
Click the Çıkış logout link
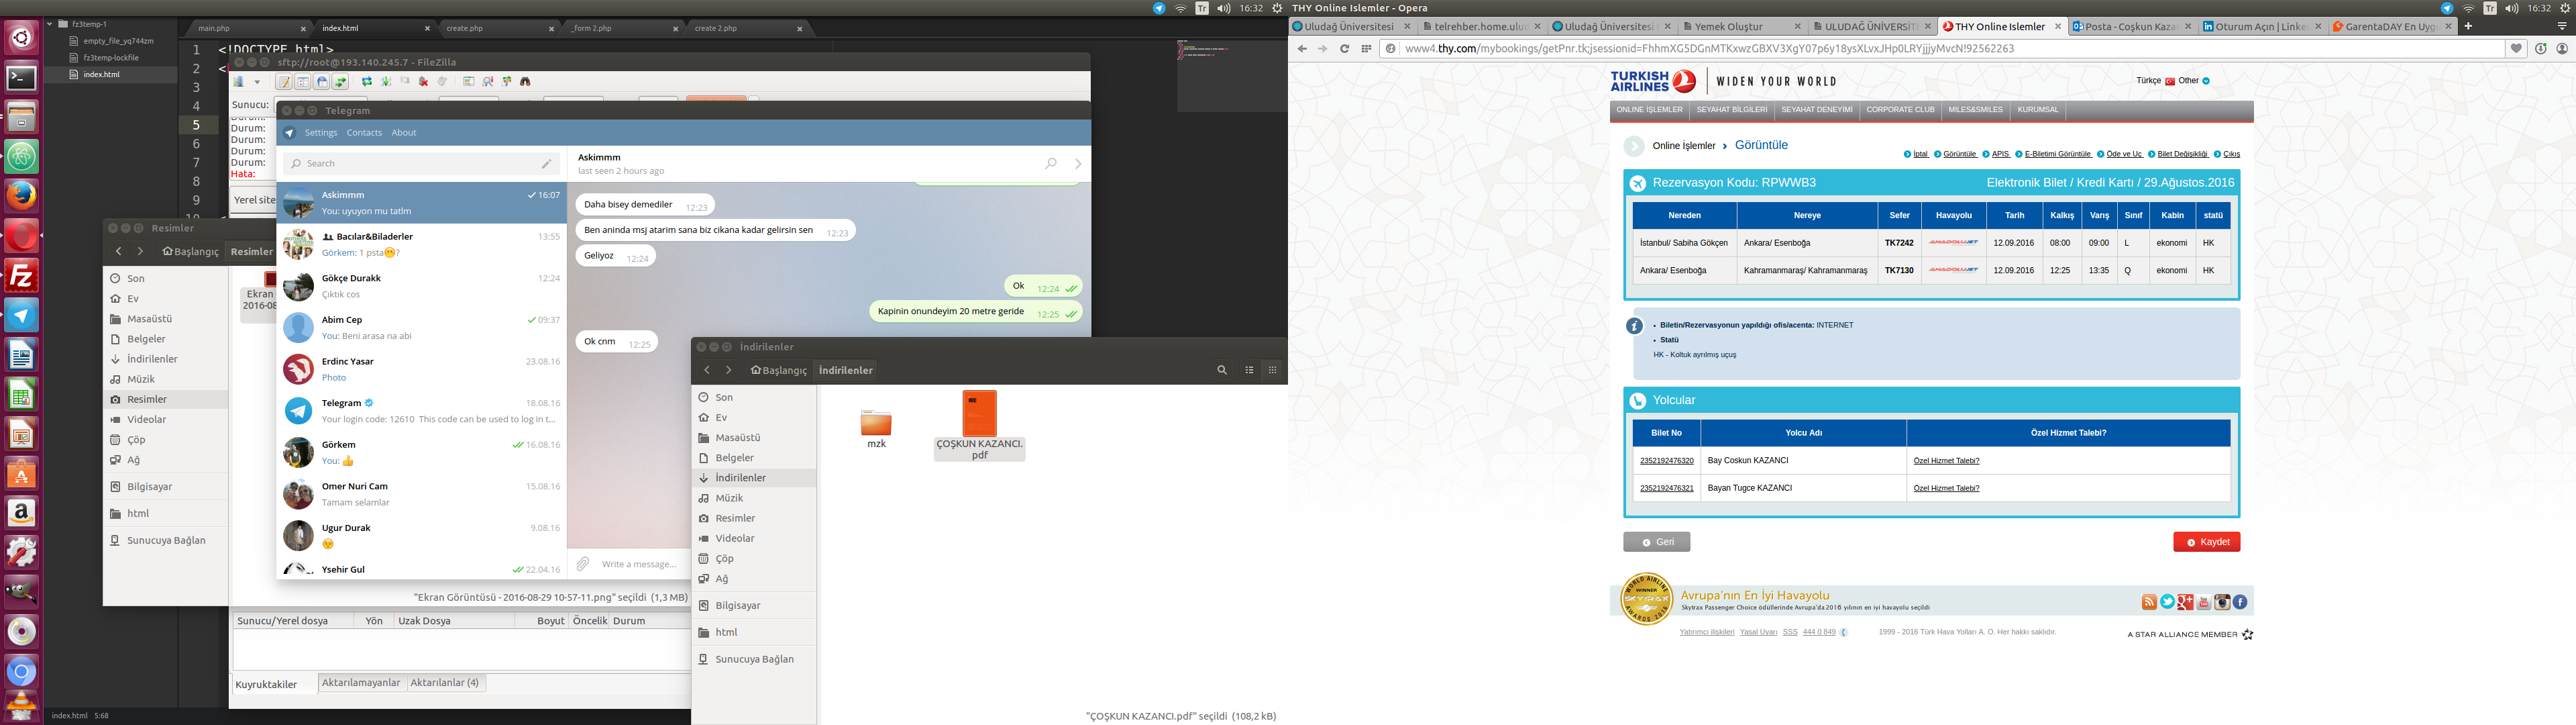tap(2231, 154)
